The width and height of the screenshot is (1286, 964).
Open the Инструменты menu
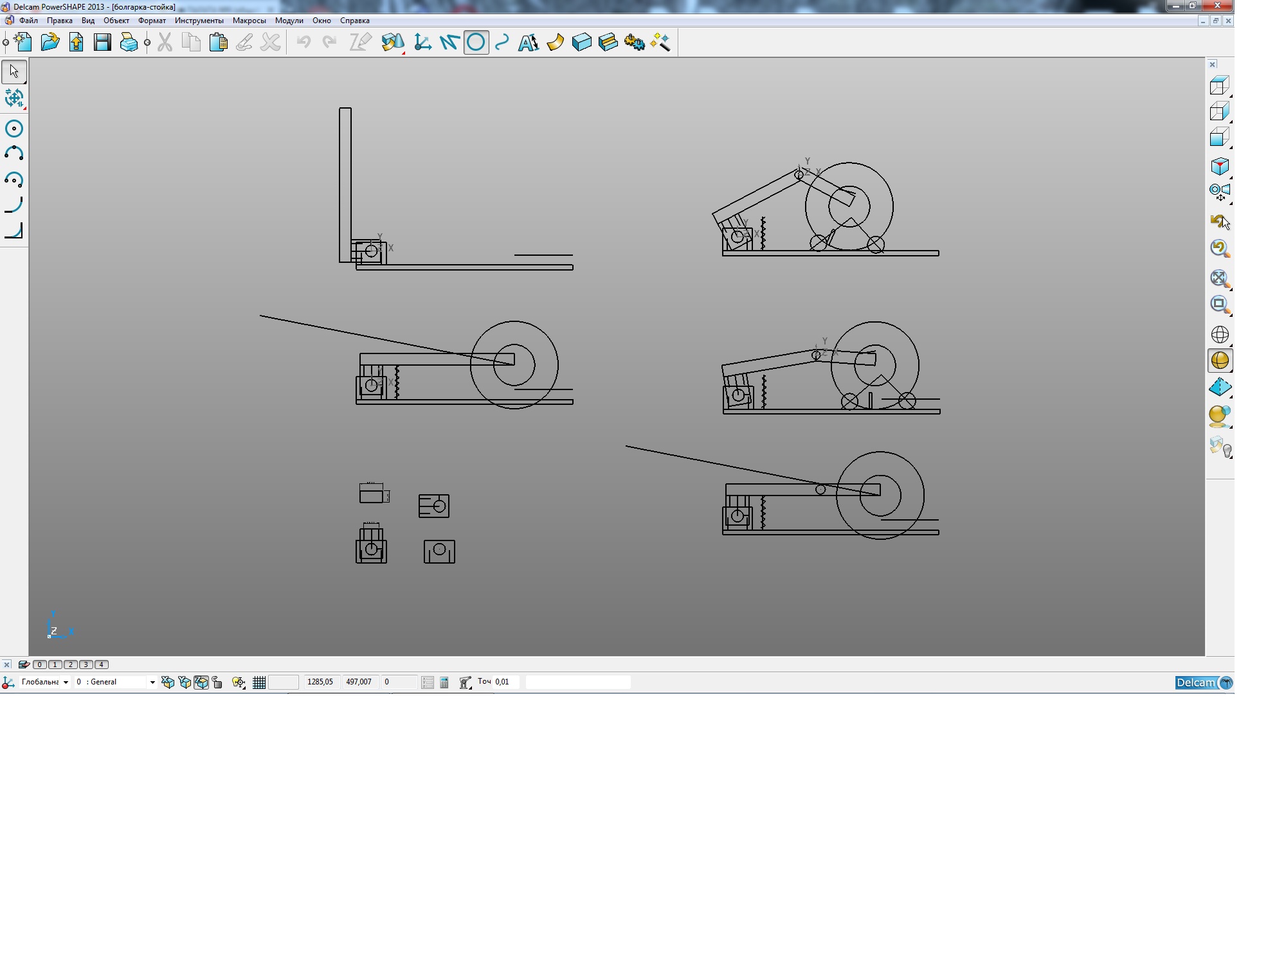[199, 21]
